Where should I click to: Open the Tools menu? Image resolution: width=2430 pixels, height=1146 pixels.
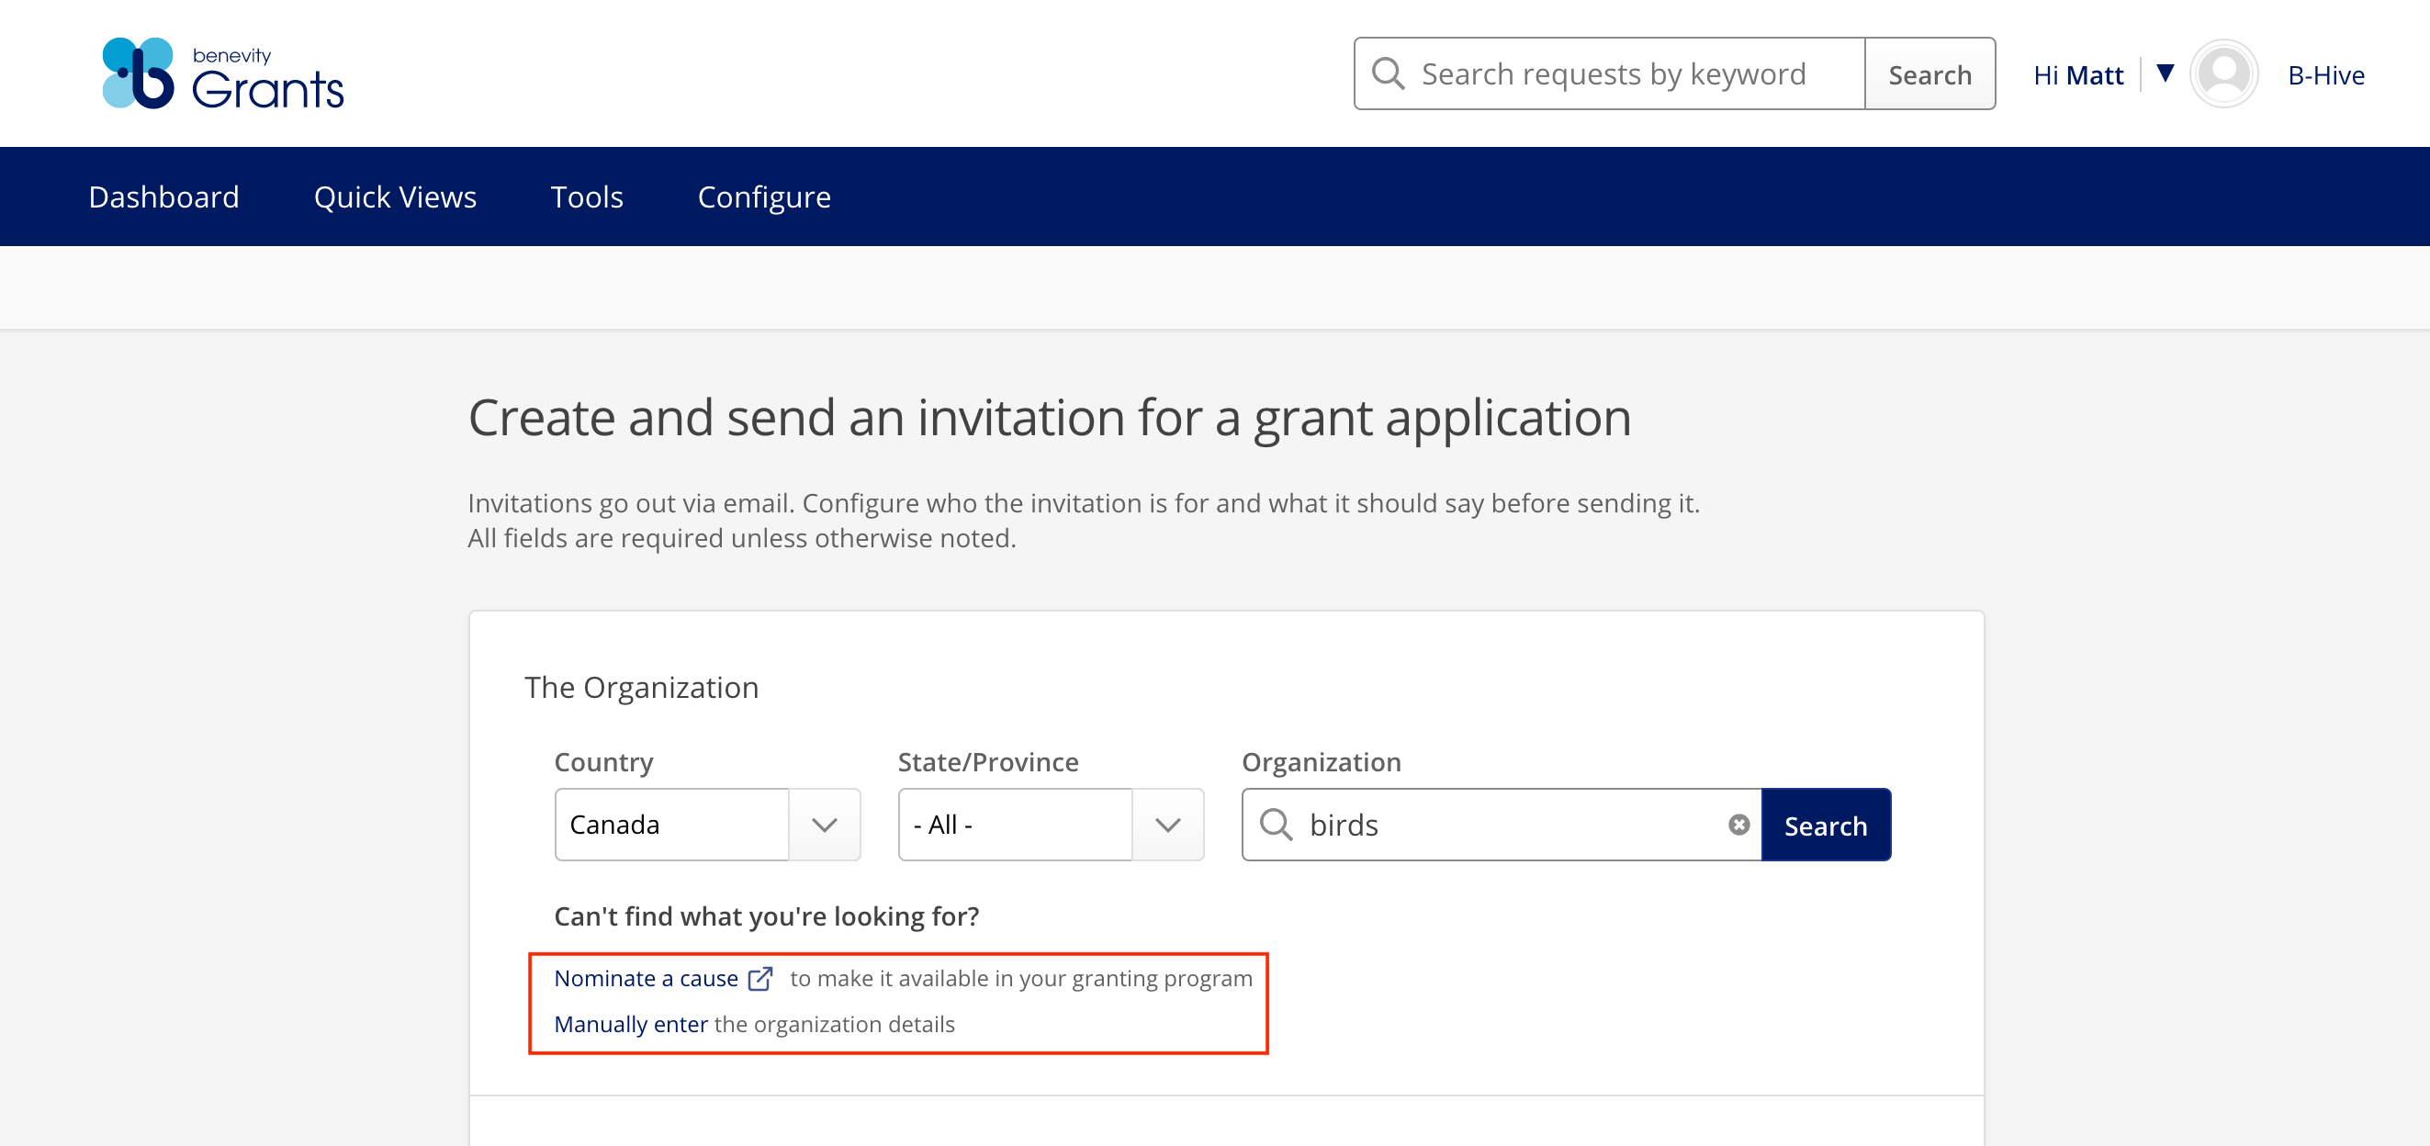tap(587, 197)
